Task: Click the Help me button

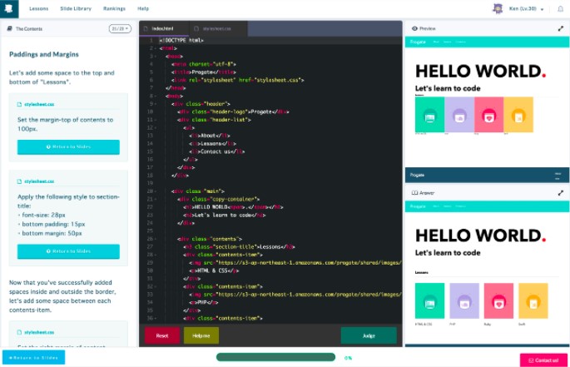Action: tap(201, 335)
